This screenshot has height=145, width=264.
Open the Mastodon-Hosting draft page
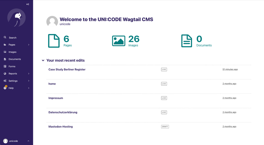[61, 127]
